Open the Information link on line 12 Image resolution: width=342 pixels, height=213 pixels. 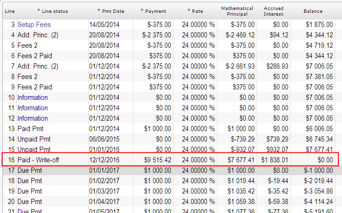[x=33, y=118]
